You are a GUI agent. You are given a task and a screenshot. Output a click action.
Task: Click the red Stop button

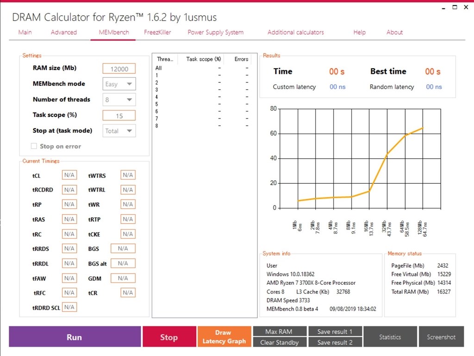click(169, 337)
